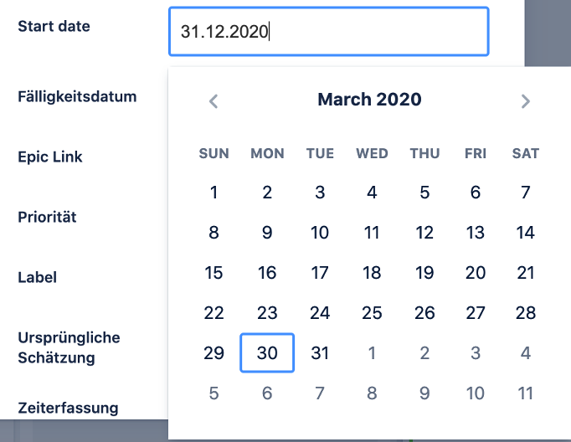Choose March 1 on the calendar

coord(213,193)
